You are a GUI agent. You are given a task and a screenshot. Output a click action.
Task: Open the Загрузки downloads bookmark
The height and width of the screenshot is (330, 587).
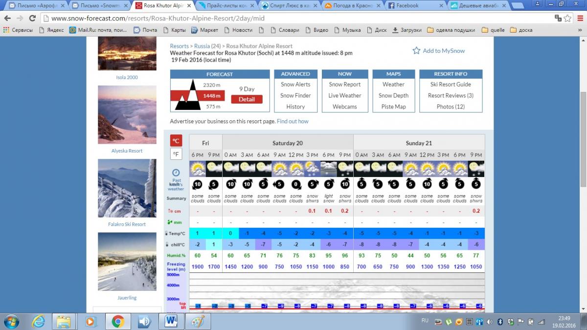coord(406,30)
